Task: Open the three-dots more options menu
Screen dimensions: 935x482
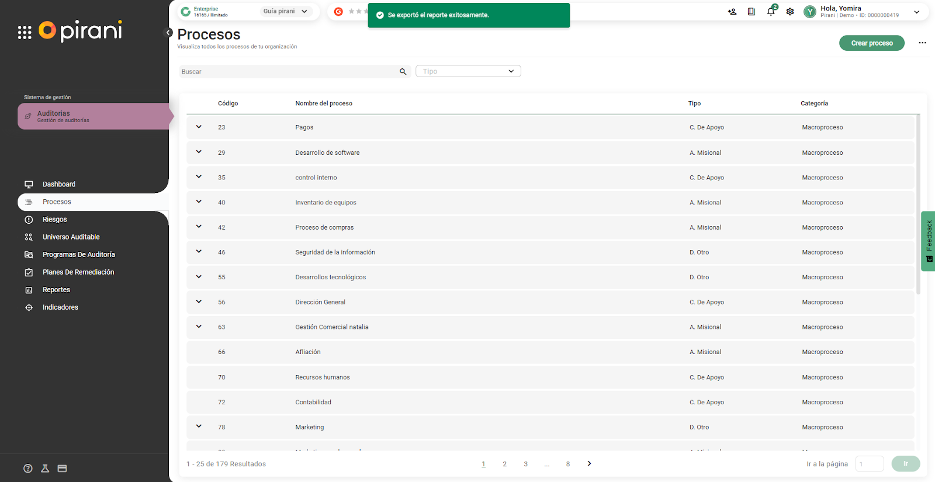Action: point(922,43)
